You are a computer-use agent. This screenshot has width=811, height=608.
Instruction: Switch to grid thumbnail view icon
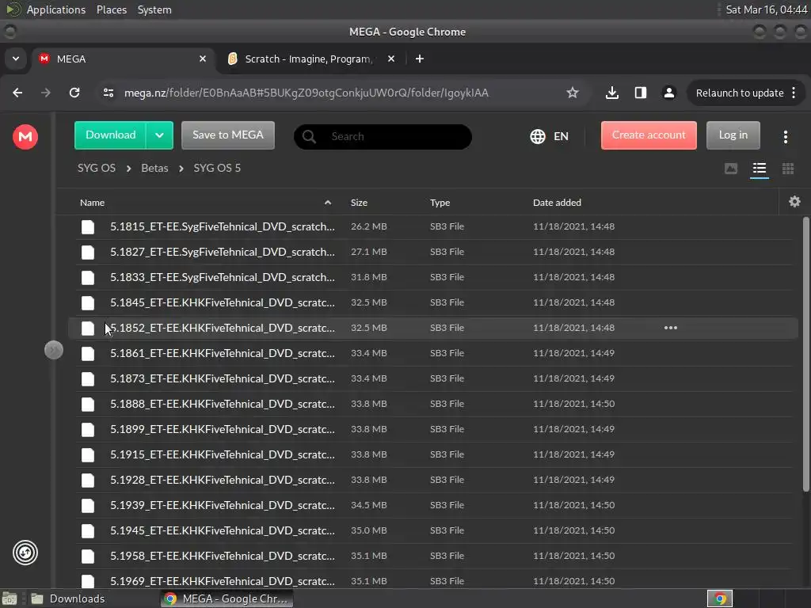(788, 169)
